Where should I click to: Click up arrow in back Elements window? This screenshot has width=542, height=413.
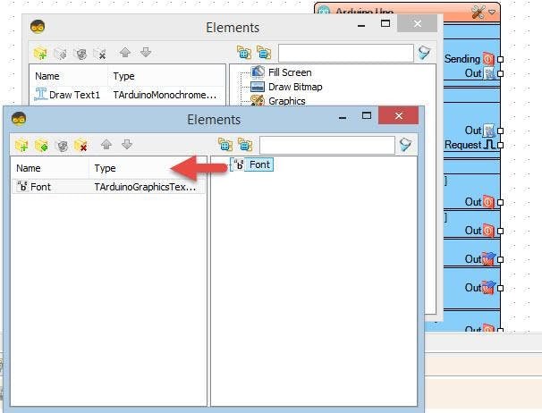point(125,53)
